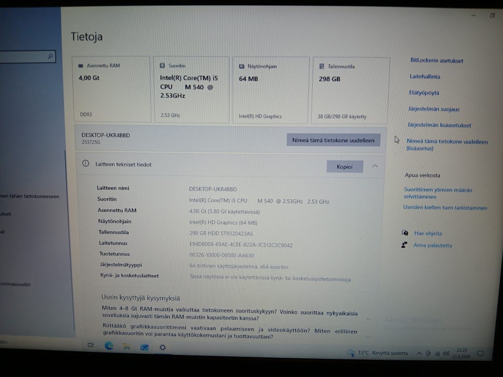Screen dimensions: 503x377
Task: Click the Apua verkosta heading
Action: pos(422,175)
